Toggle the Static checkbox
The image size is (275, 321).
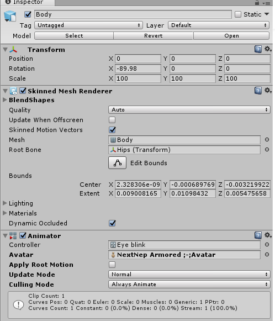[238, 14]
